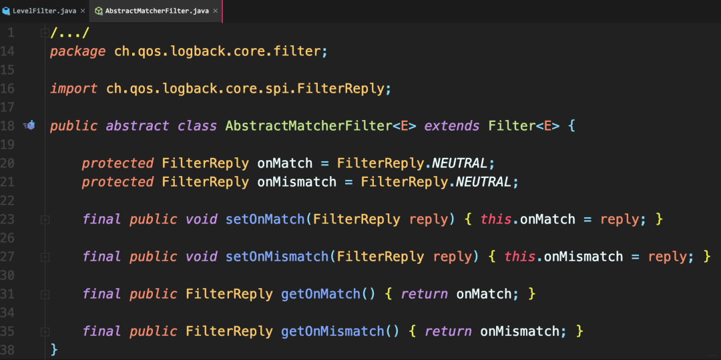Image resolution: width=721 pixels, height=360 pixels.
Task: Click line number 38 in the gutter
Action: (x=8, y=349)
